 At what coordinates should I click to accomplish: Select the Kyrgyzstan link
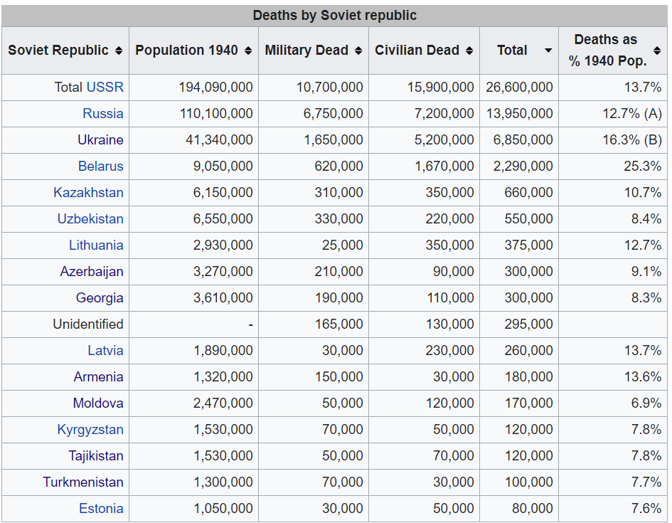pos(90,429)
